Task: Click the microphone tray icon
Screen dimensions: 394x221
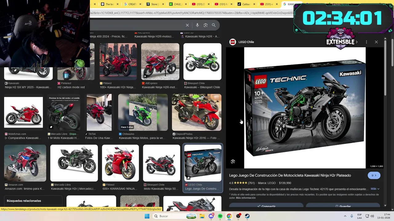Action: (x=352, y=216)
